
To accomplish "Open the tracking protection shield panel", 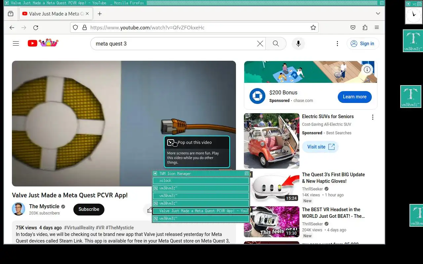I will (75, 27).
